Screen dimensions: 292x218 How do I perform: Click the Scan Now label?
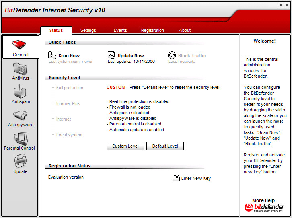69,56
